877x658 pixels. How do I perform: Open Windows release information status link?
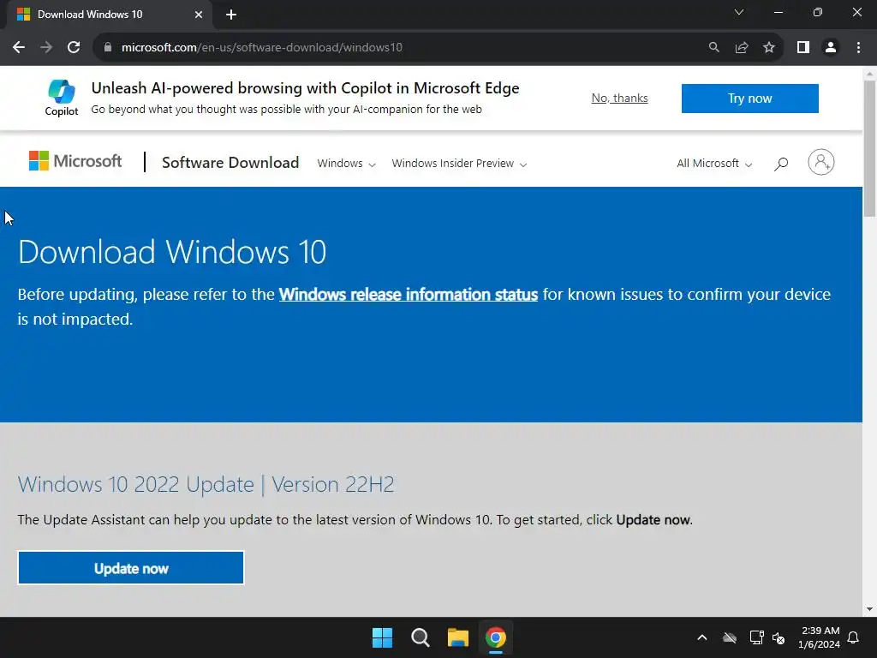pos(409,295)
